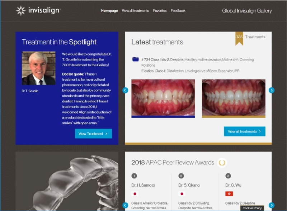Click the Invisalign starburst logo
Image resolution: width=287 pixels, height=211 pixels.
pos(21,10)
